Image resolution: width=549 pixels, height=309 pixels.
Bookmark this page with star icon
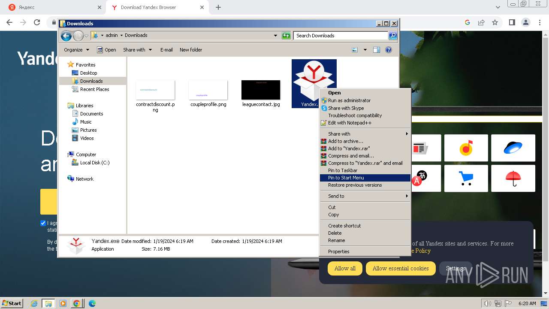point(495,22)
